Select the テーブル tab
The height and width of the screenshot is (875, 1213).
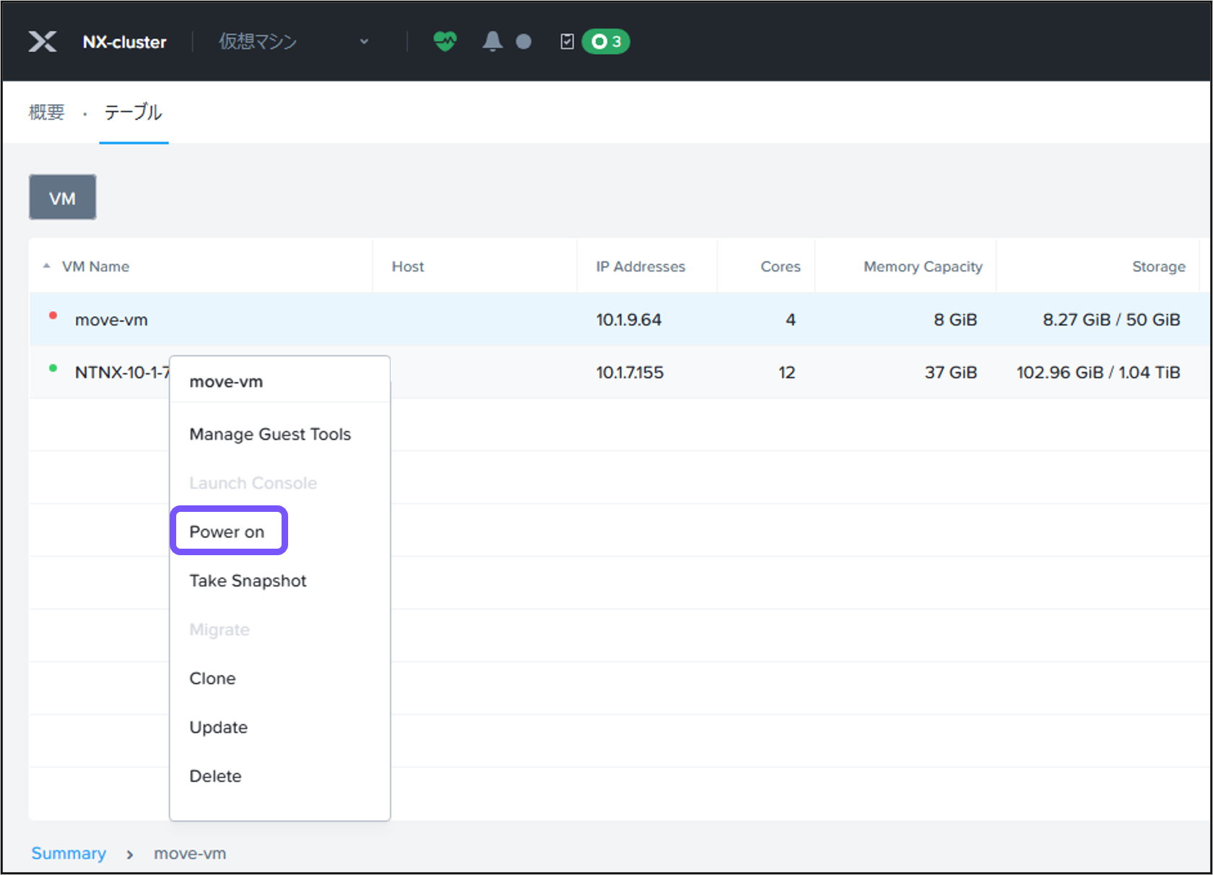[134, 113]
